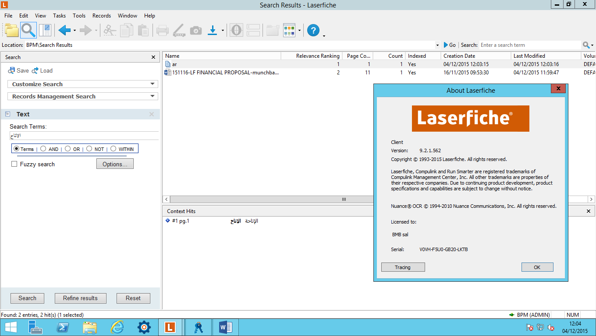Close the Context Hits pane
Image resolution: width=596 pixels, height=336 pixels.
tap(589, 211)
